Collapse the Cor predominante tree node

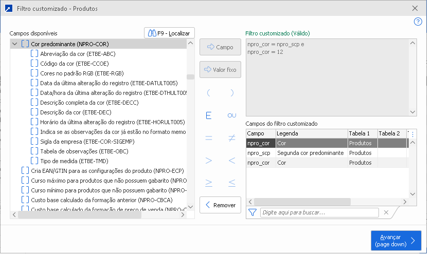click(14, 44)
